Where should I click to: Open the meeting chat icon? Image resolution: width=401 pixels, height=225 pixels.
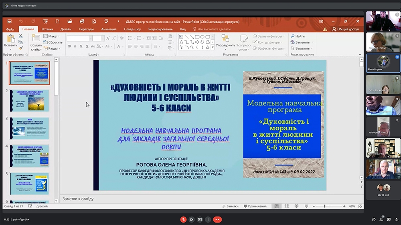(x=389, y=219)
